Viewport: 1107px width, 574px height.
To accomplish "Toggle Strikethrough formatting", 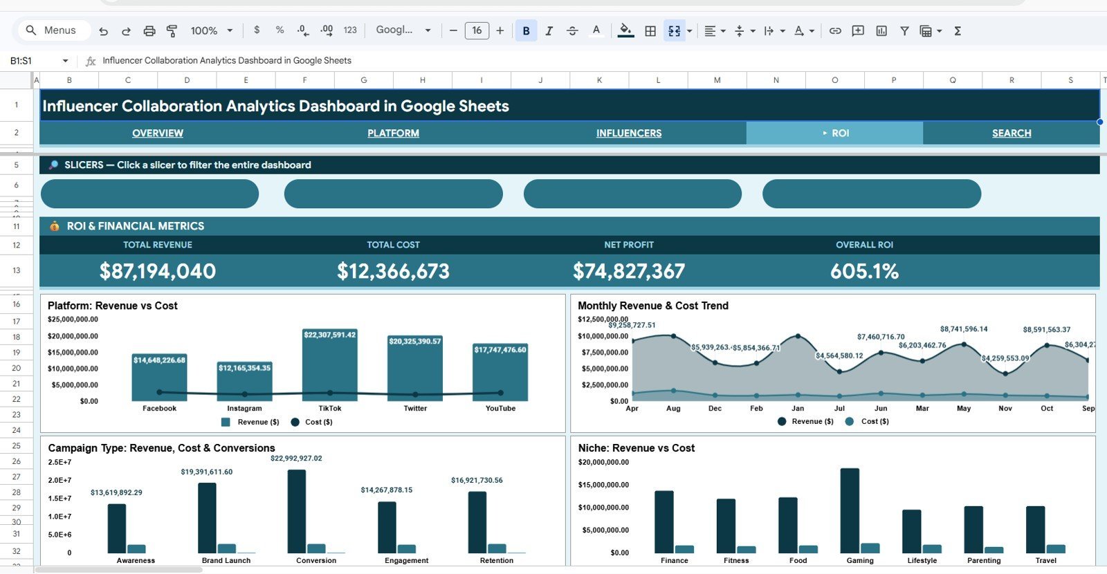I will [x=572, y=30].
